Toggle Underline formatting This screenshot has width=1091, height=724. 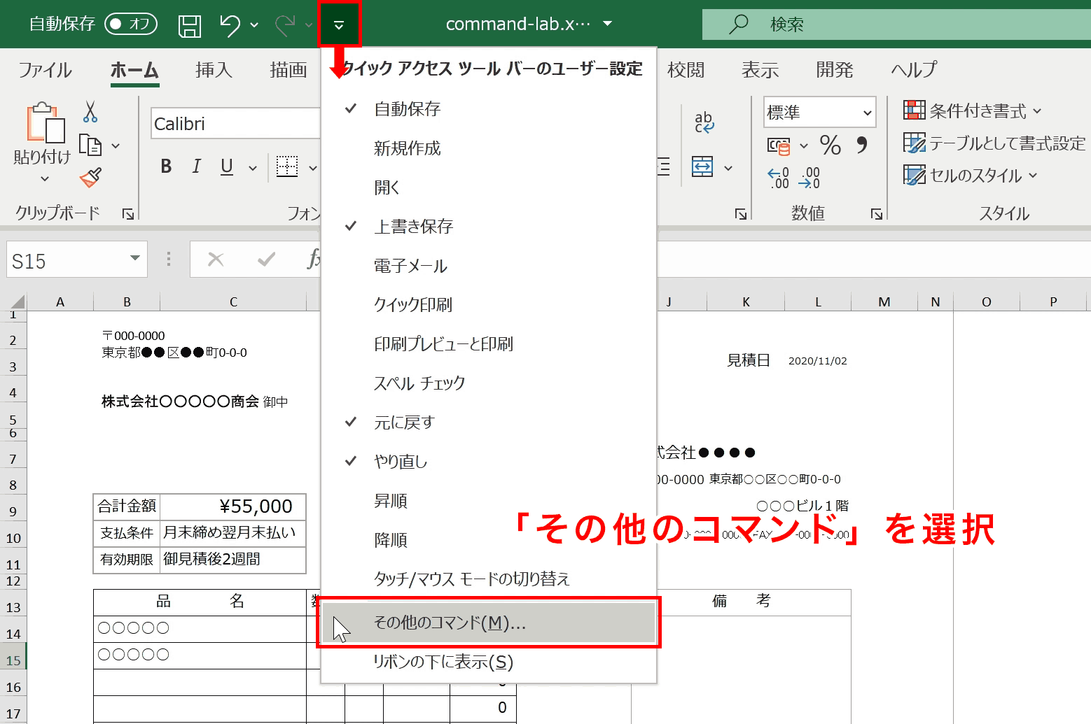pos(227,166)
